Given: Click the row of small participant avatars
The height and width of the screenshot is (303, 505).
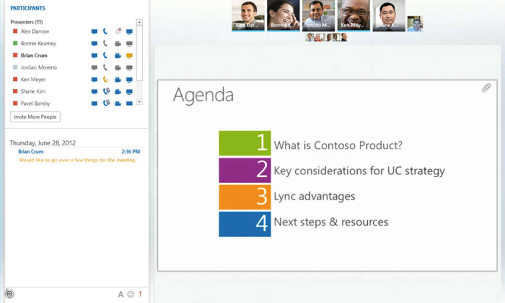Looking at the screenshot, I should (327, 37).
